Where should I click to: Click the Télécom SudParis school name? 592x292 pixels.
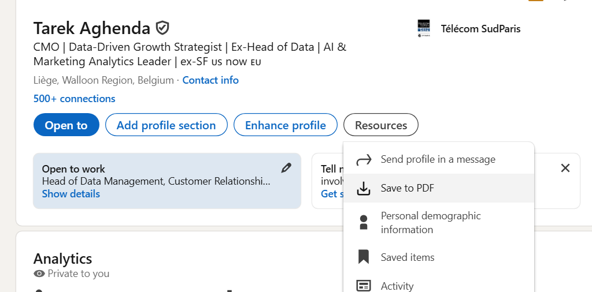480,28
